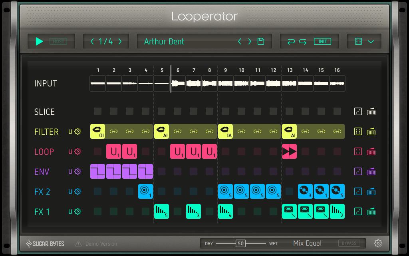Select the FILTER vowel OI cell at step 1
Screen dimensions: 409x256
97,131
